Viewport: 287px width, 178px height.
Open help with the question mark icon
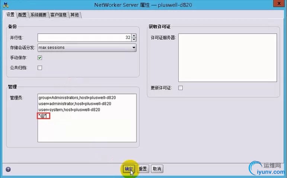pyautogui.click(x=8, y=169)
